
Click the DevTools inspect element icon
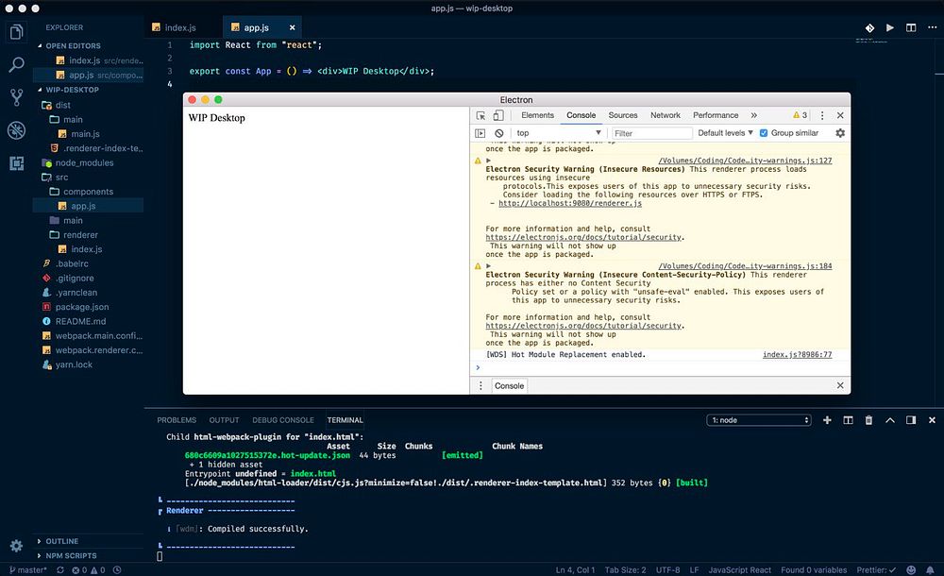tap(480, 115)
